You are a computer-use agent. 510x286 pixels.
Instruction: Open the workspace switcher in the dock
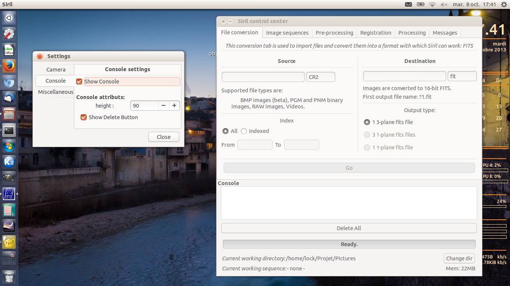(x=9, y=258)
